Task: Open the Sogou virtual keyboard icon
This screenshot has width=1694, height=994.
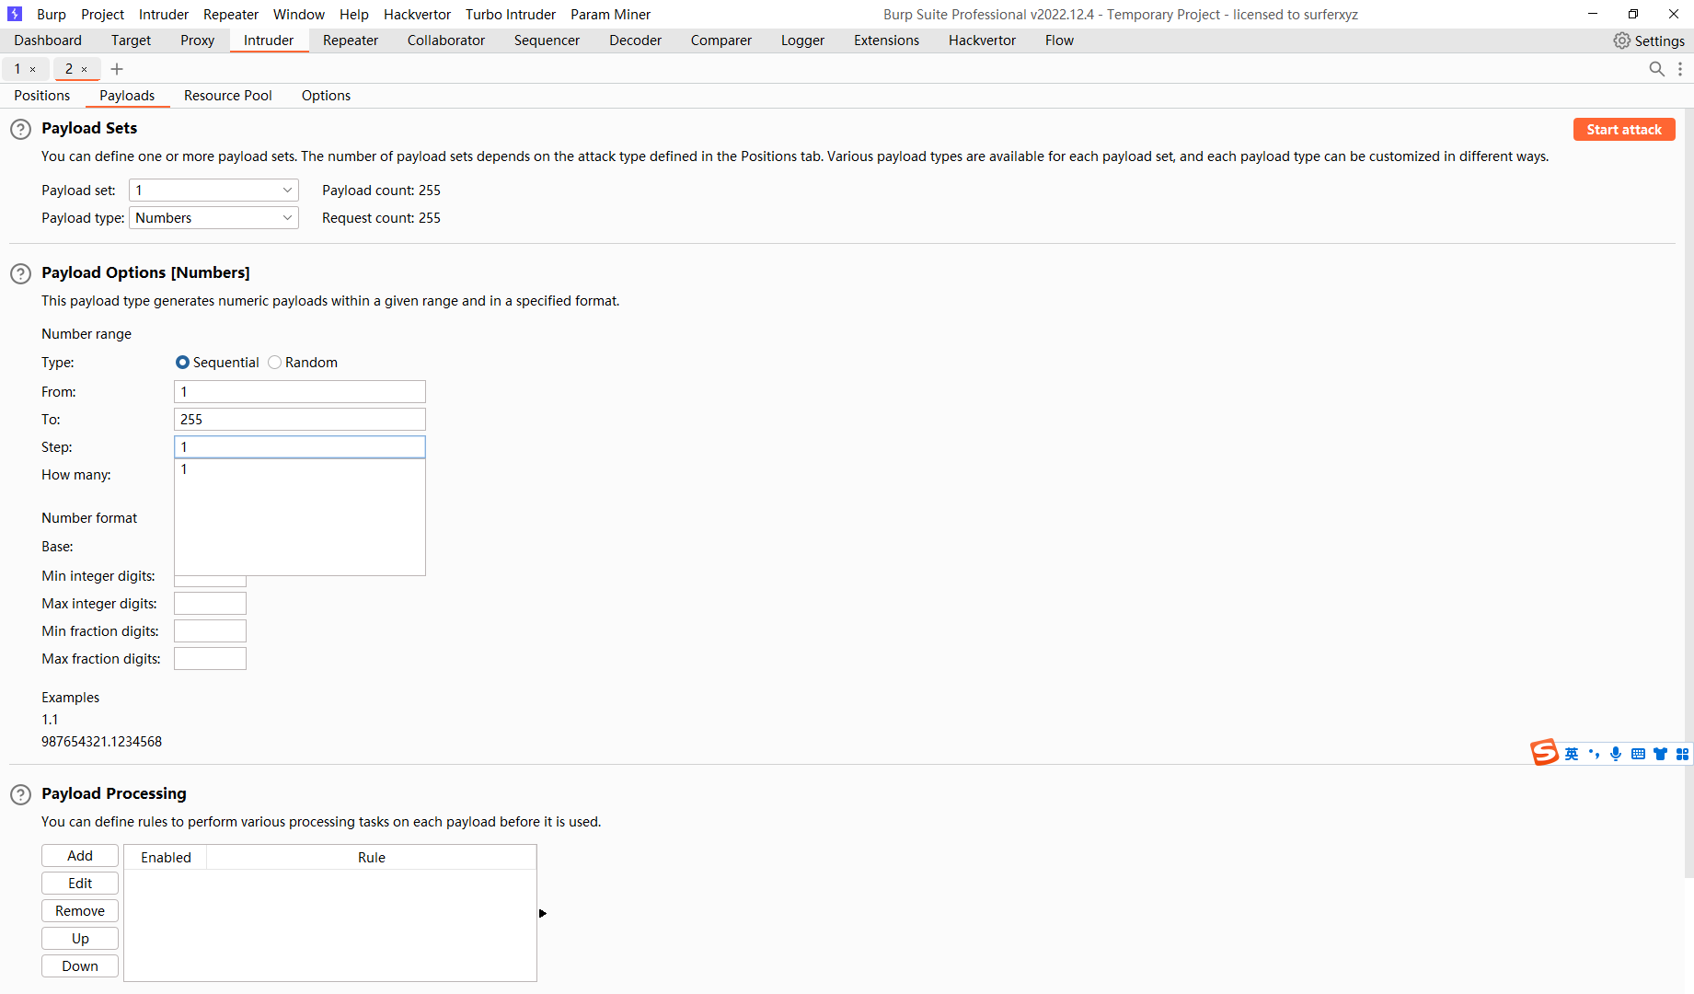Action: (1638, 753)
